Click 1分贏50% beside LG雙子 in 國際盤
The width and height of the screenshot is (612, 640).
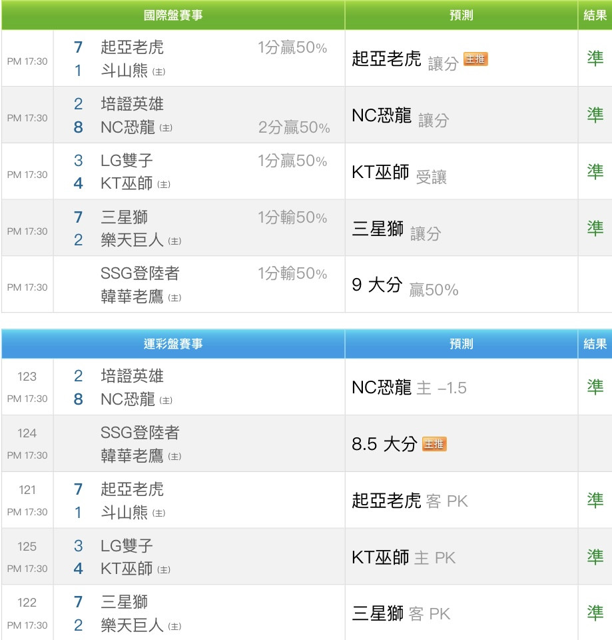coord(292,161)
